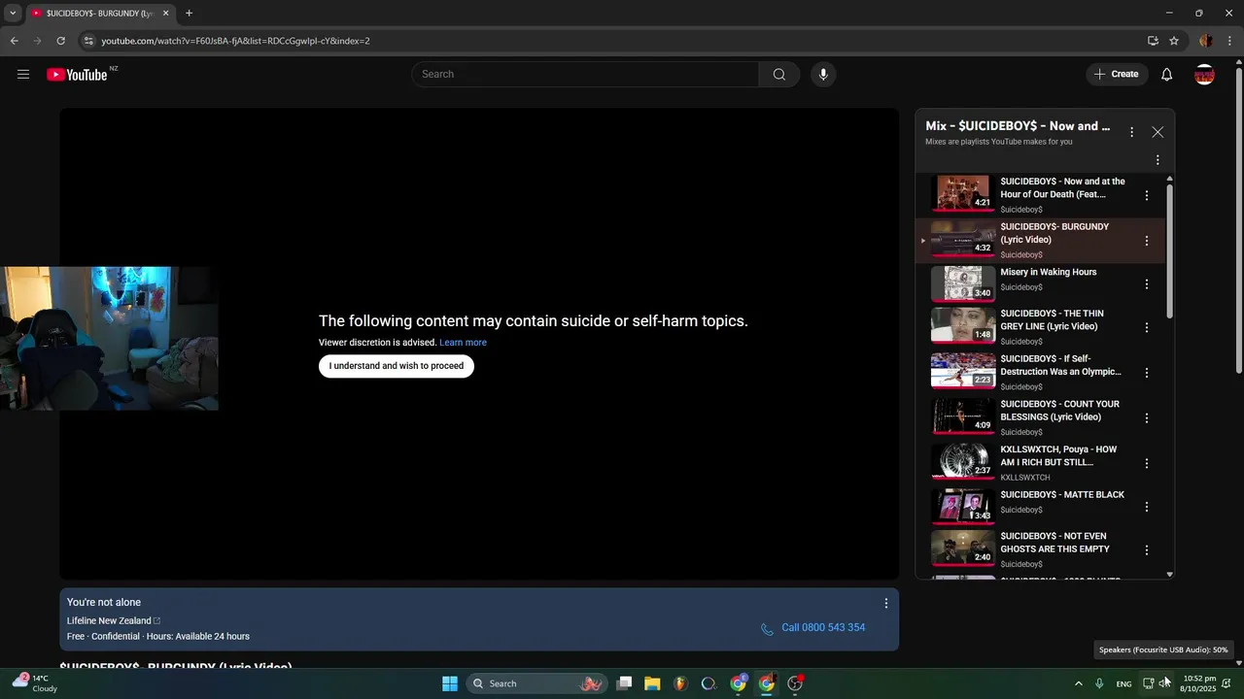Play THE THIN GREY LINE thumbnail
Viewport: 1244px width, 699px height.
point(963,325)
